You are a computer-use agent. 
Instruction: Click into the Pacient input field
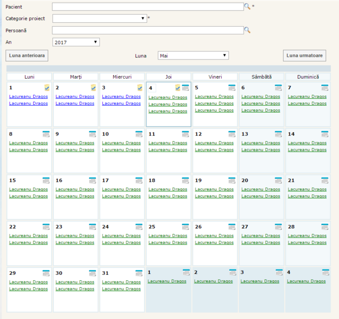click(148, 7)
